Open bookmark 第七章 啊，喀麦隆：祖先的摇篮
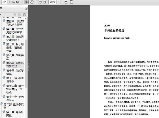Viewport: 159px width, 118px height. click(x=15, y=48)
